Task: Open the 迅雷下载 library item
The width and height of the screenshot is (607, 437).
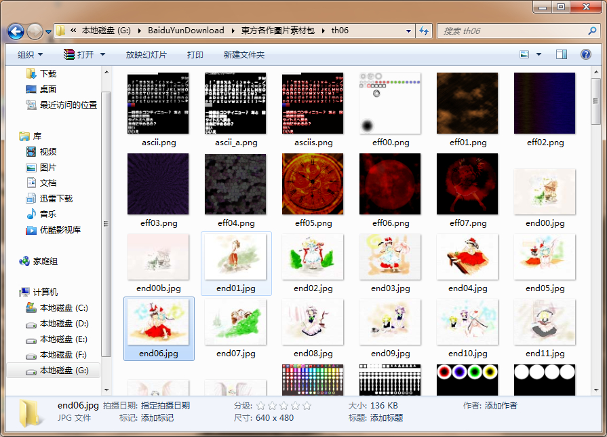Action: [56, 198]
